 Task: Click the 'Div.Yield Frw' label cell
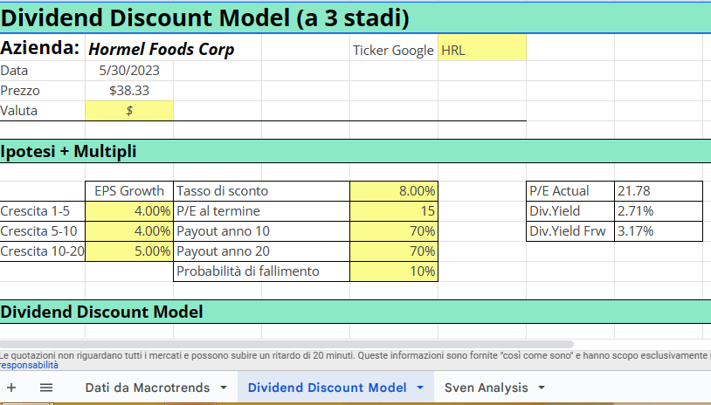pyautogui.click(x=570, y=231)
